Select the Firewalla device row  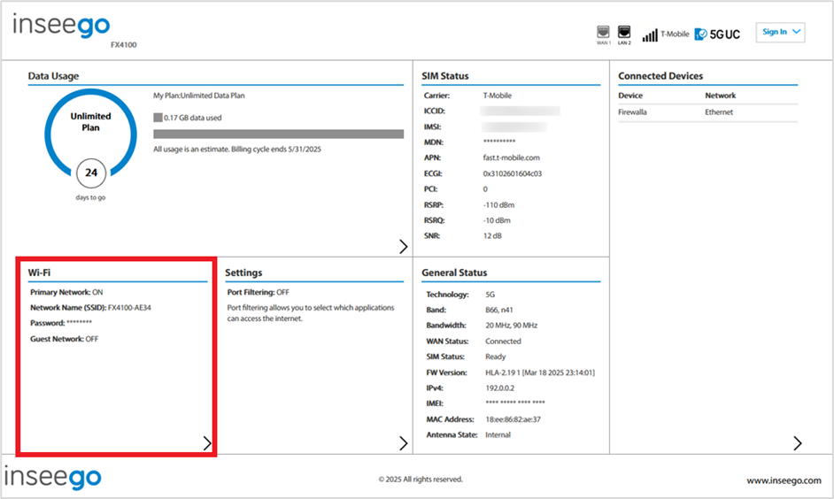pyautogui.click(x=708, y=112)
